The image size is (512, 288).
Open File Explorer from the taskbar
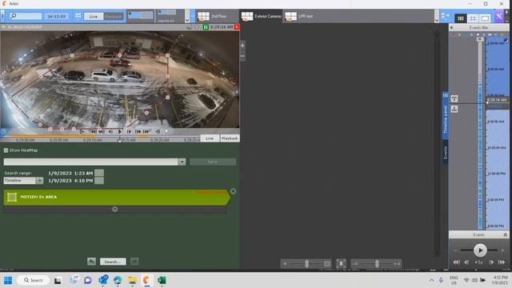click(x=132, y=280)
